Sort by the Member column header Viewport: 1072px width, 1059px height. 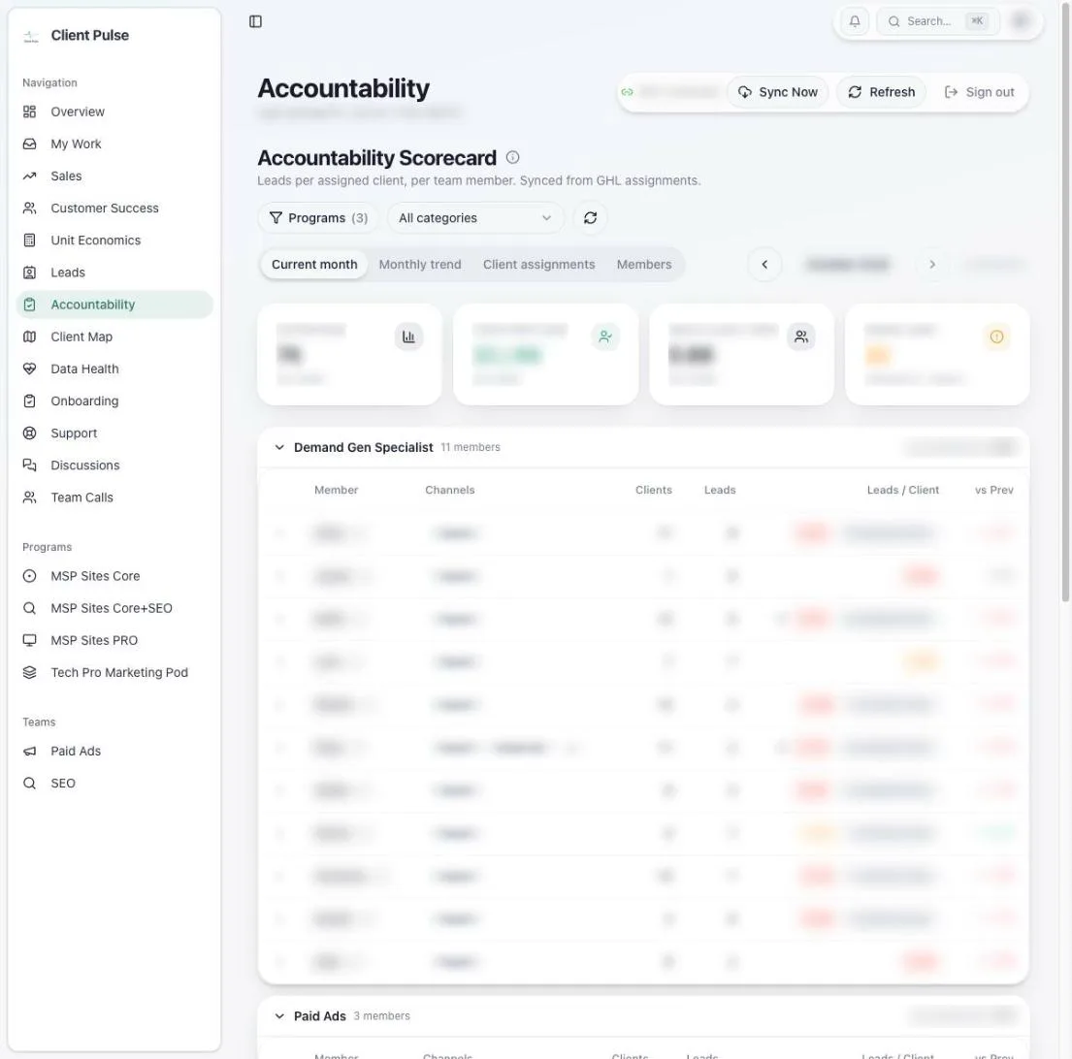(x=337, y=490)
